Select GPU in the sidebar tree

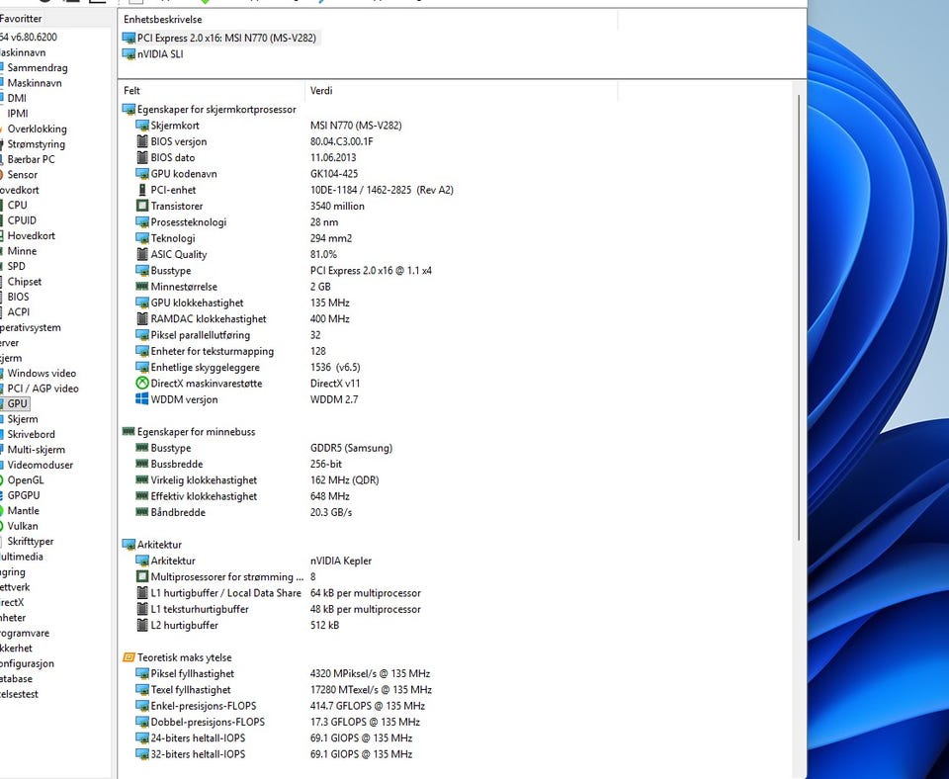point(17,403)
